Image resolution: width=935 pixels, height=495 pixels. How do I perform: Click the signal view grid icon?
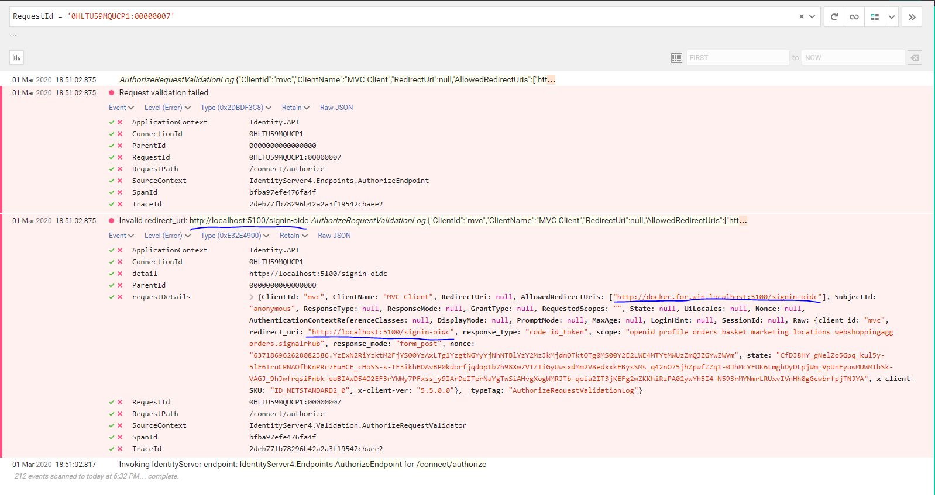[x=875, y=17]
